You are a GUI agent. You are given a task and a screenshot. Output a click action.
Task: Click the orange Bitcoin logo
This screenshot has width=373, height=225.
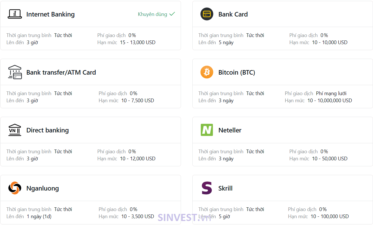207,72
